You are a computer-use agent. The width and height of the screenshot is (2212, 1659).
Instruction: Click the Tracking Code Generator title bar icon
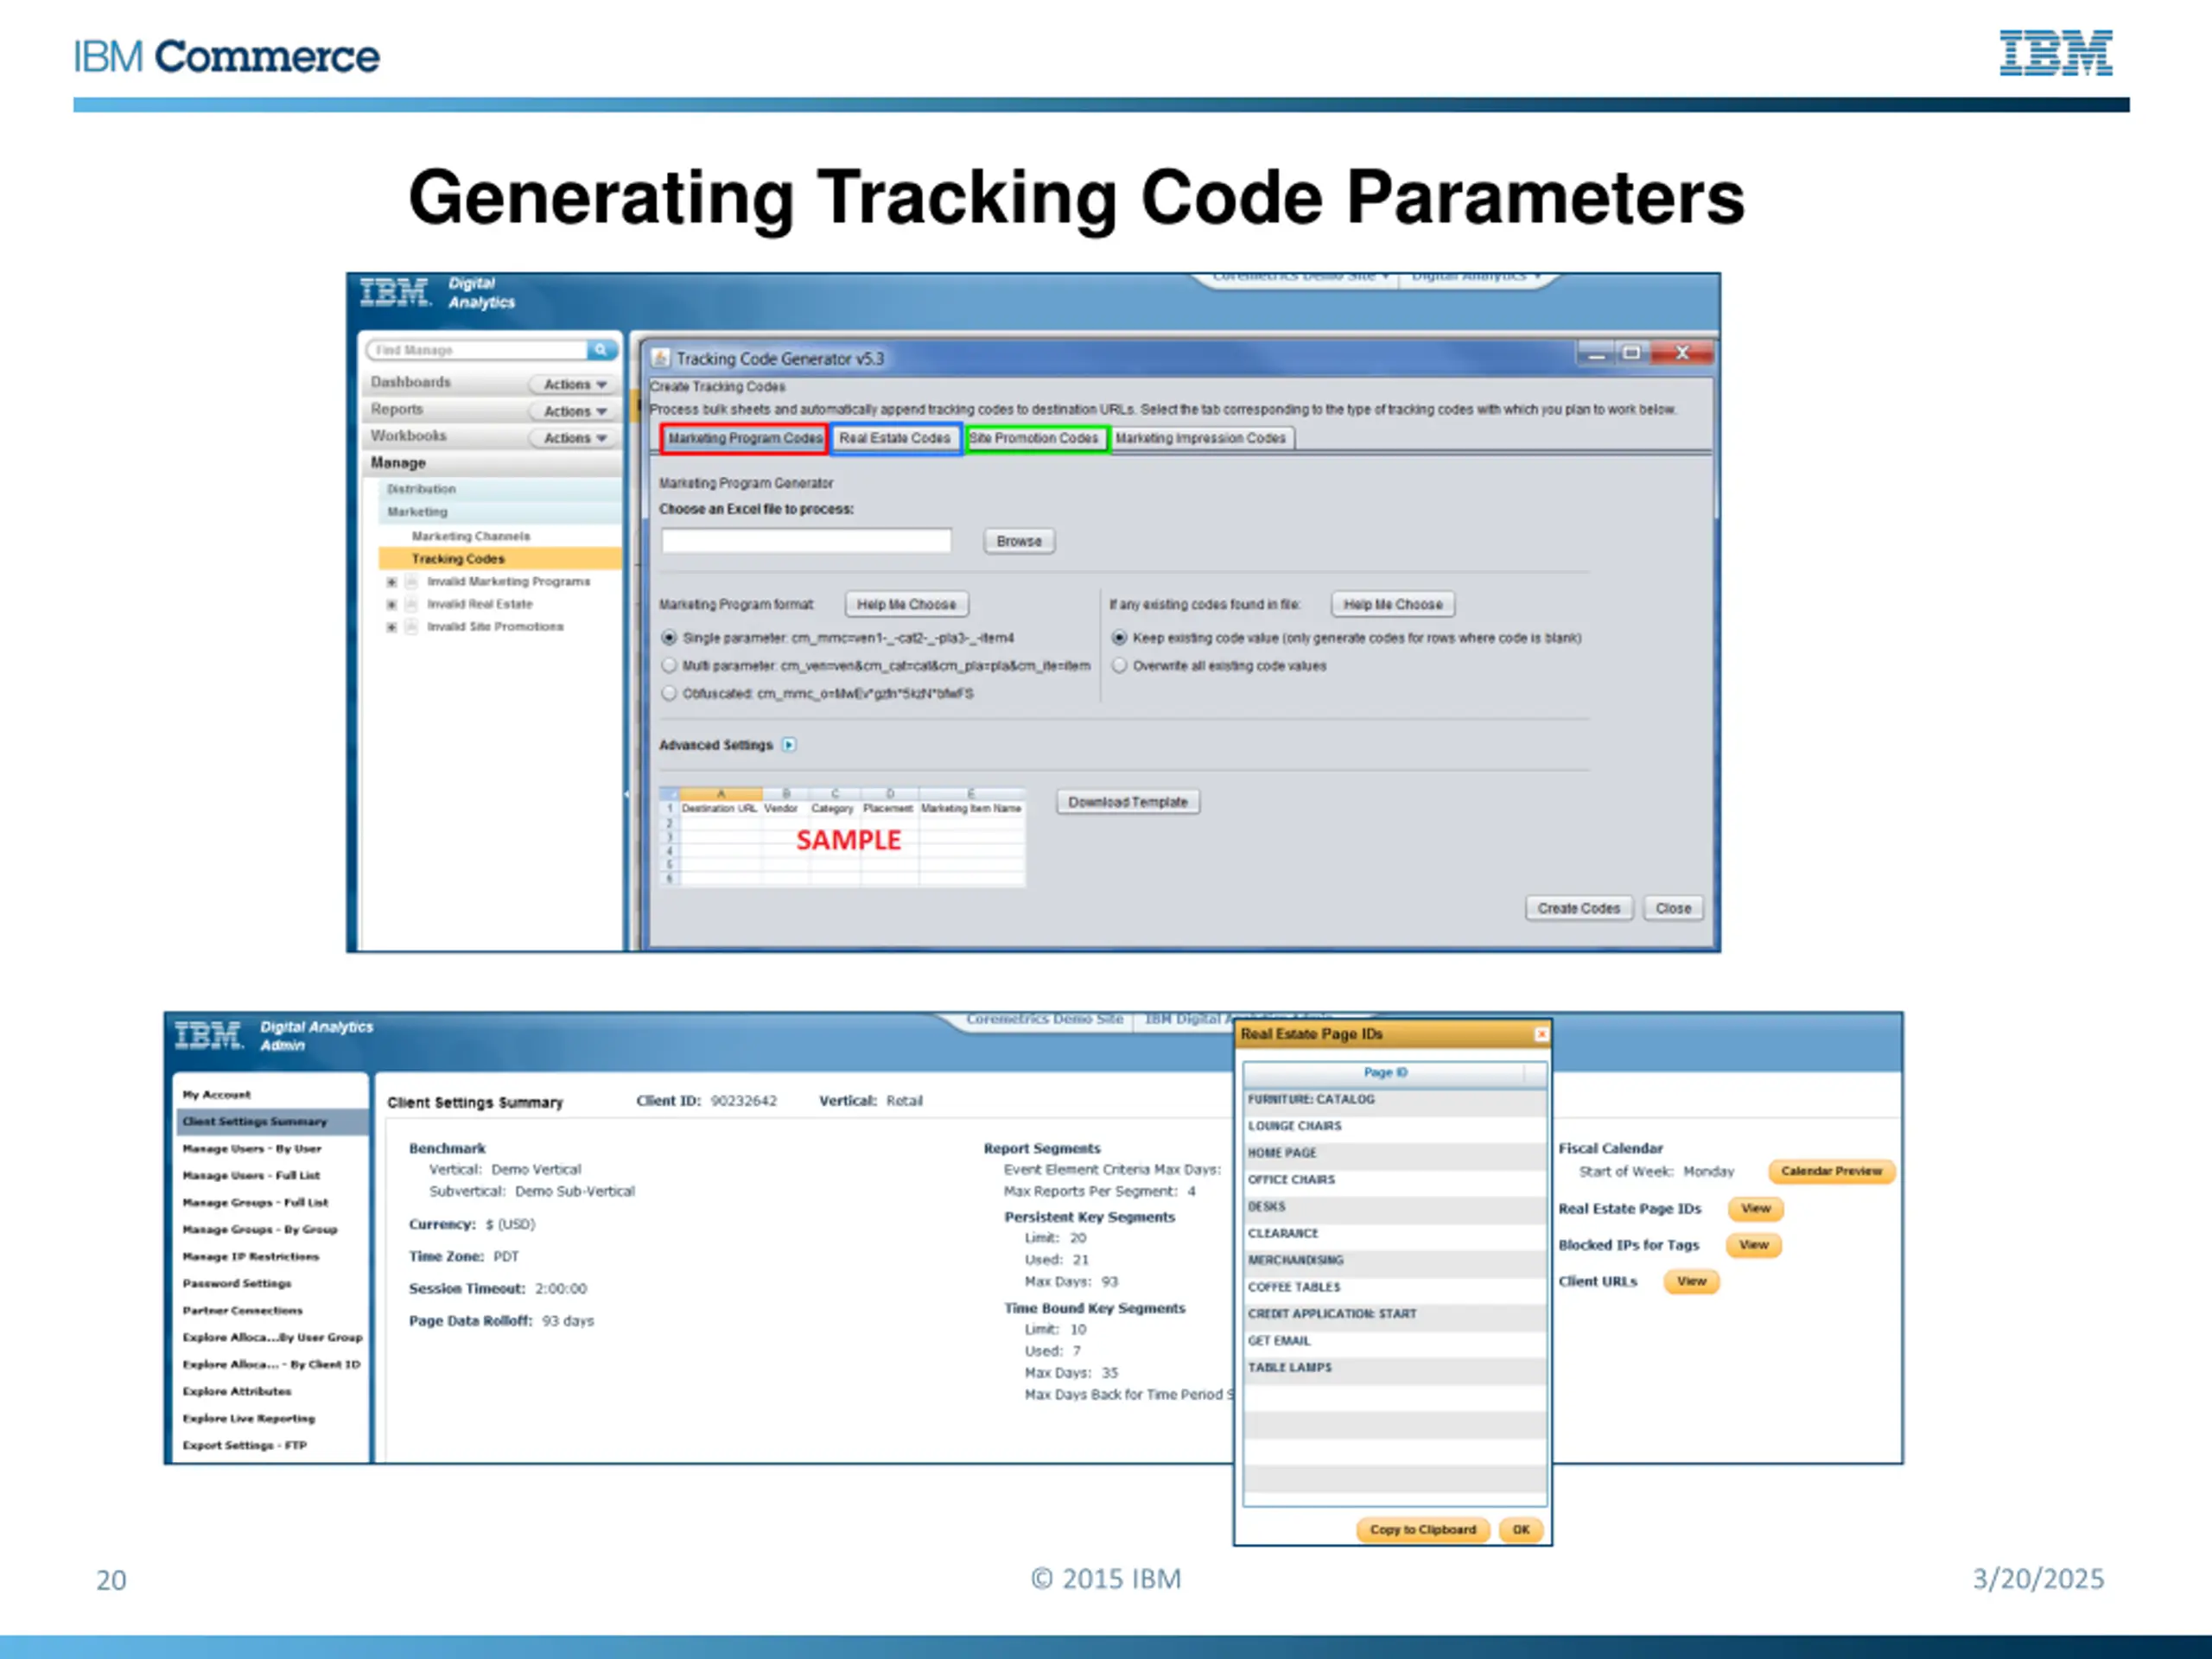click(x=660, y=358)
